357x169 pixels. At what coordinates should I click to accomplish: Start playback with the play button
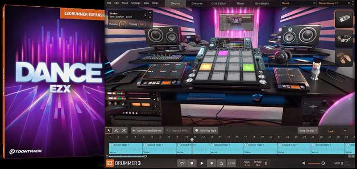(202, 163)
